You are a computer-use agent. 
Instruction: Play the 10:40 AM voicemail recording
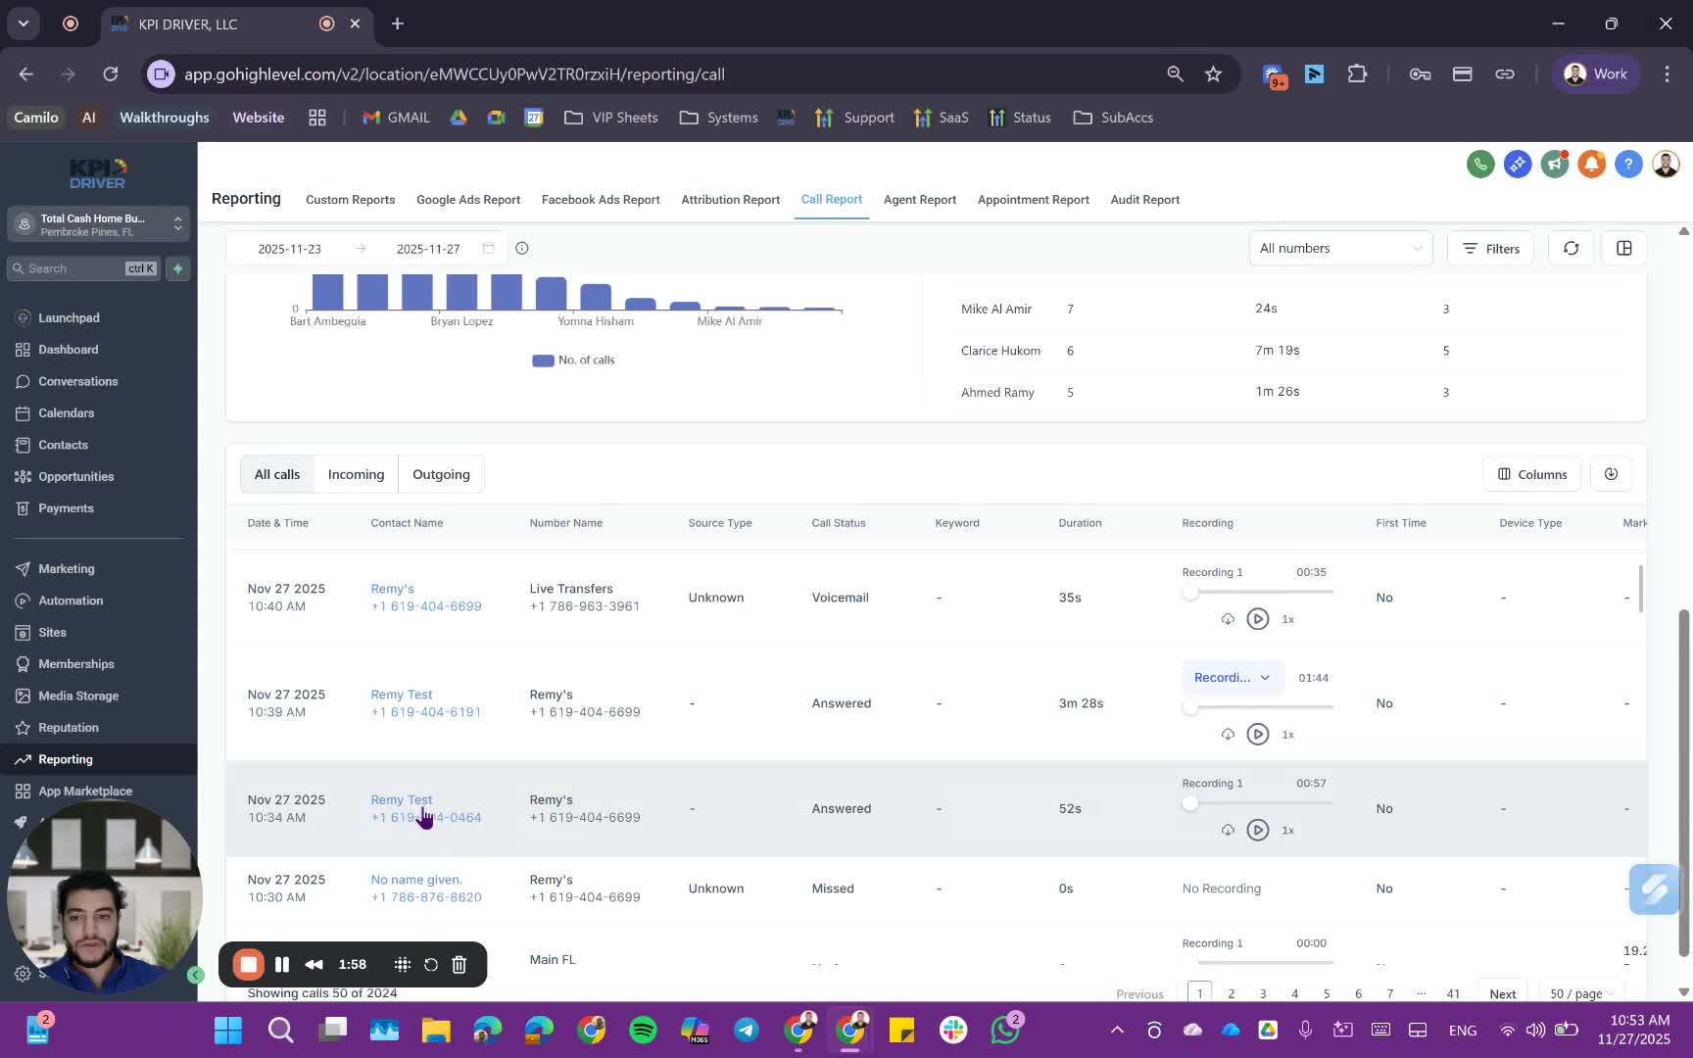[x=1258, y=619]
